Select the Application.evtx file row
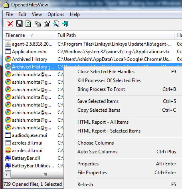This screenshot has height=189, width=182. [x=93, y=51]
